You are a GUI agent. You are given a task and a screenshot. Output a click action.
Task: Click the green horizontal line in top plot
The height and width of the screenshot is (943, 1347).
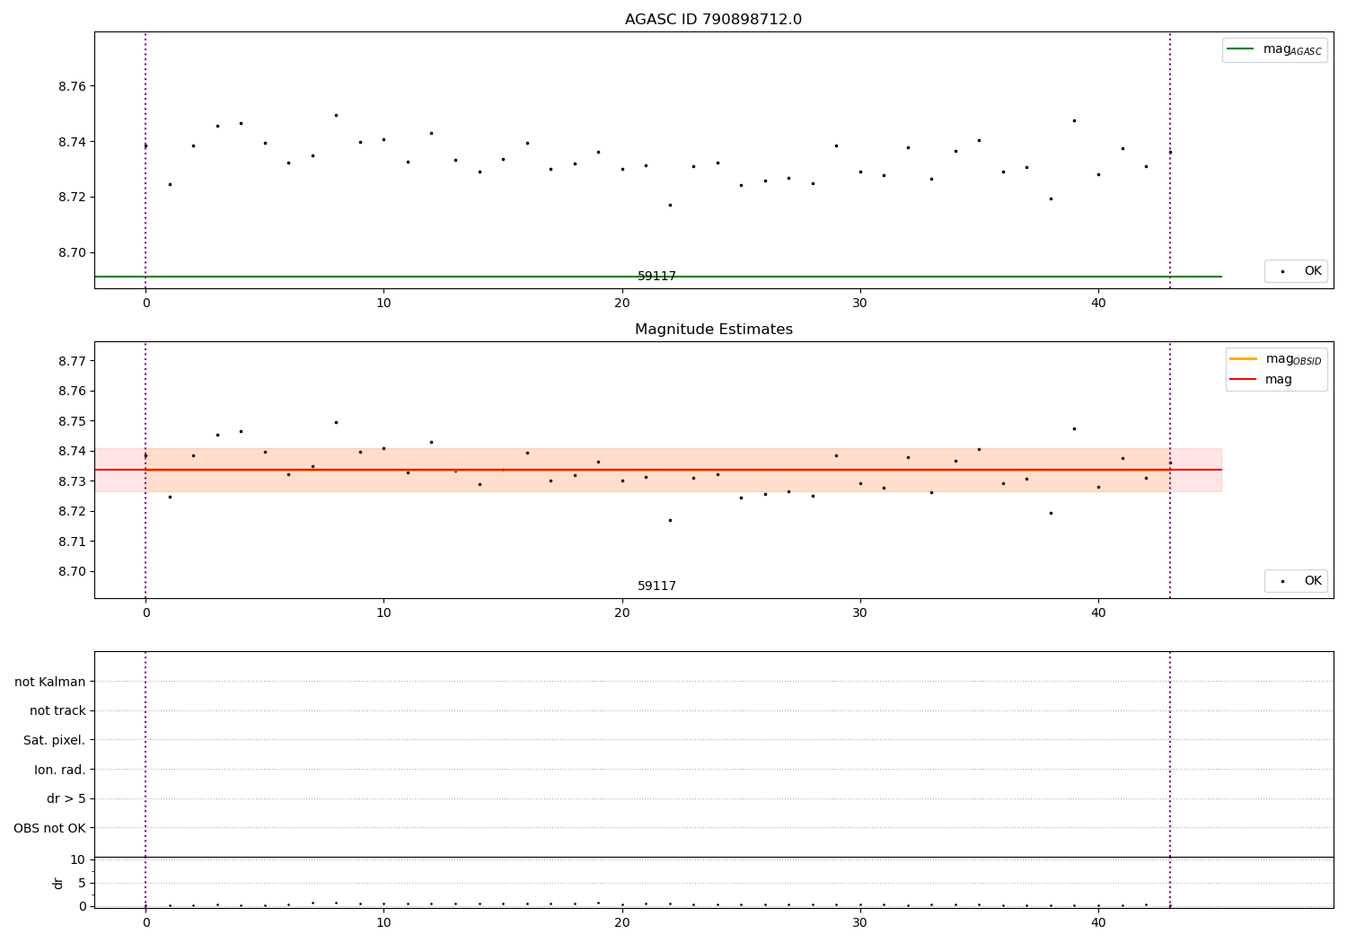click(657, 277)
